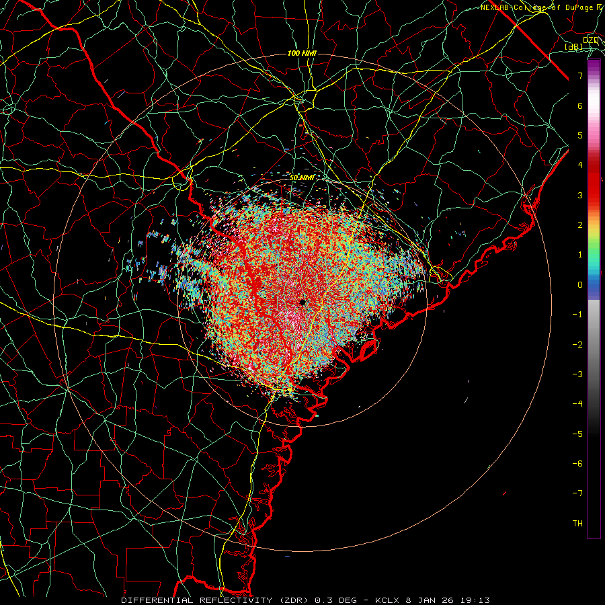Click the "-3" value on the color scale

click(x=577, y=374)
